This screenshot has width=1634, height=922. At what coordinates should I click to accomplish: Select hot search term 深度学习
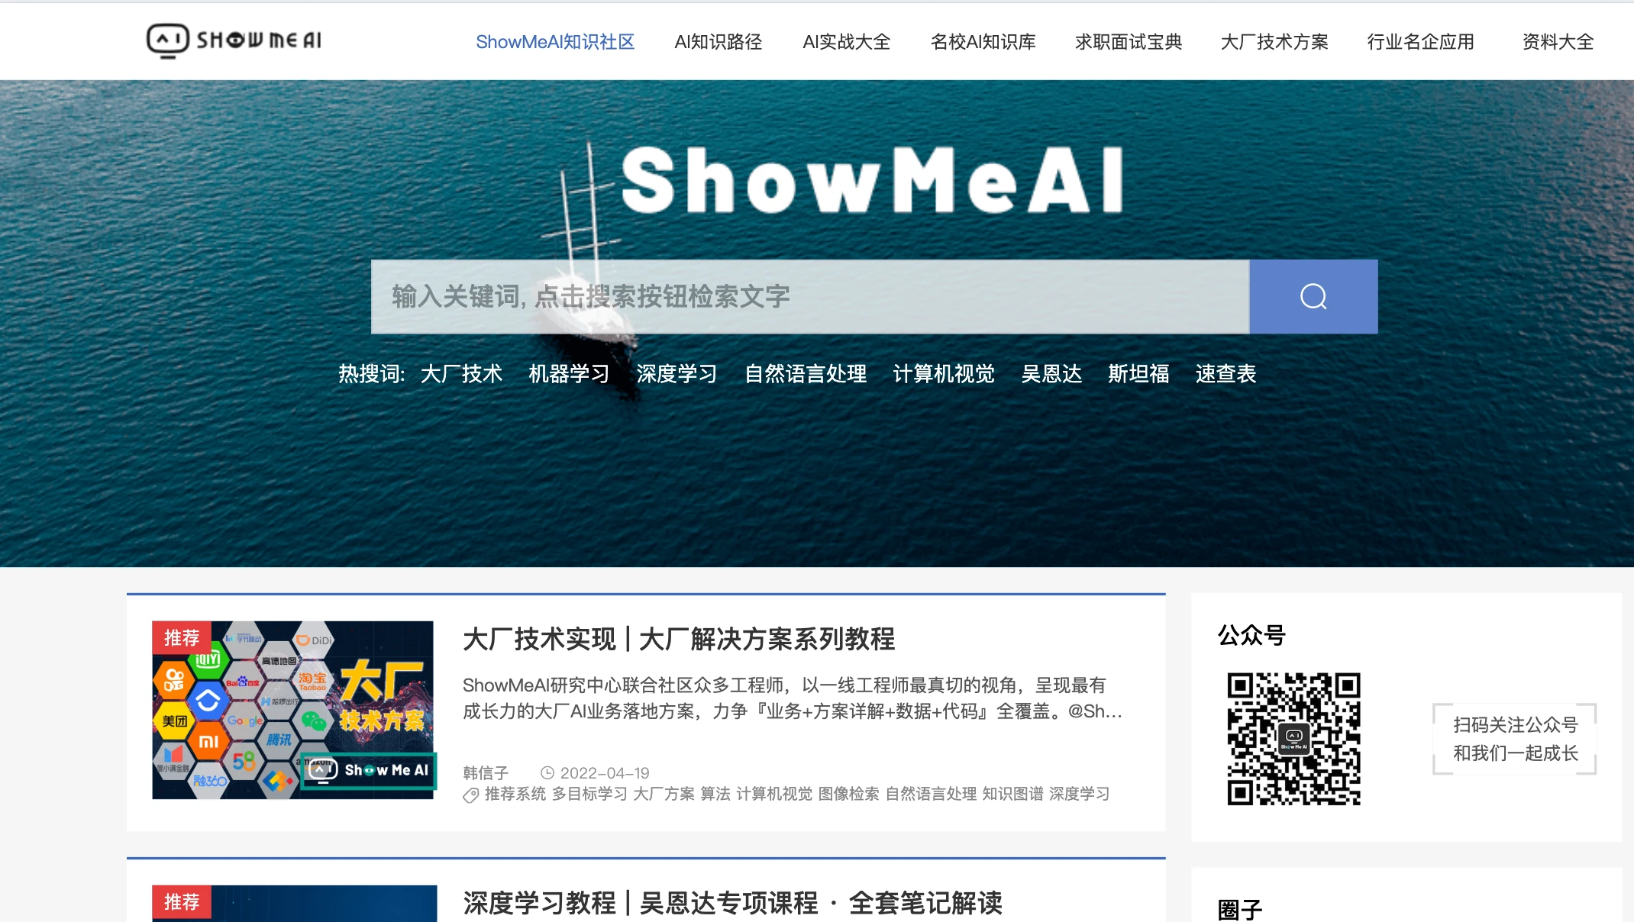click(x=677, y=374)
